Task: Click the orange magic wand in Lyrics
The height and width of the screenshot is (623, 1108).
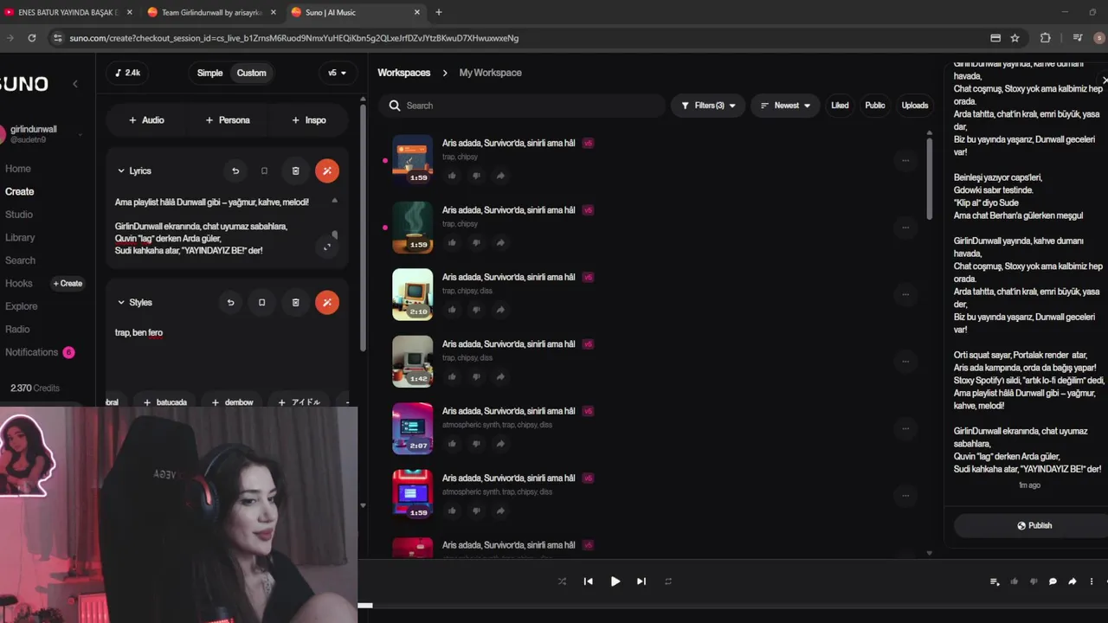Action: coord(327,171)
